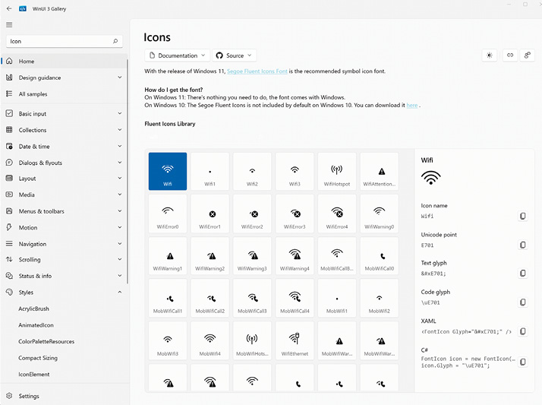Expand Basic input section
Image resolution: width=542 pixels, height=405 pixels.
(64, 113)
